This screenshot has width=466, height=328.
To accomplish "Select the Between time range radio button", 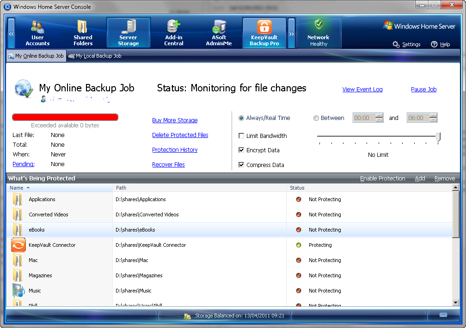I will 316,118.
